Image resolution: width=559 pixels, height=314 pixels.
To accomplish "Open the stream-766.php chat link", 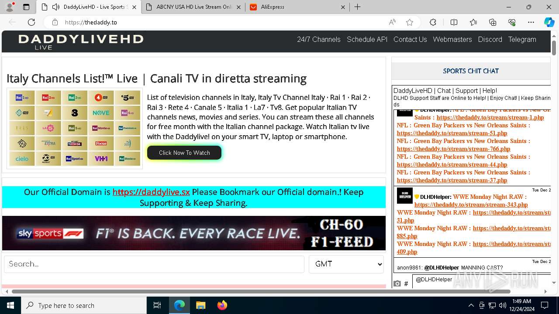I will coord(453,149).
